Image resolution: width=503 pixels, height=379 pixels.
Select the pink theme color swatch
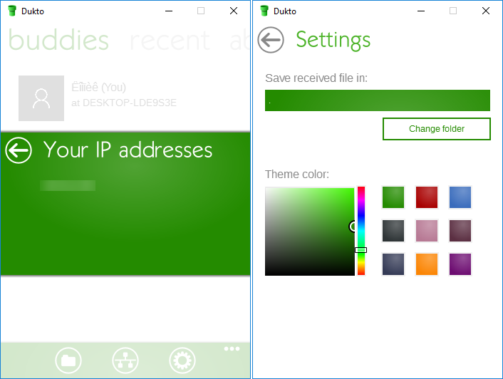(427, 231)
